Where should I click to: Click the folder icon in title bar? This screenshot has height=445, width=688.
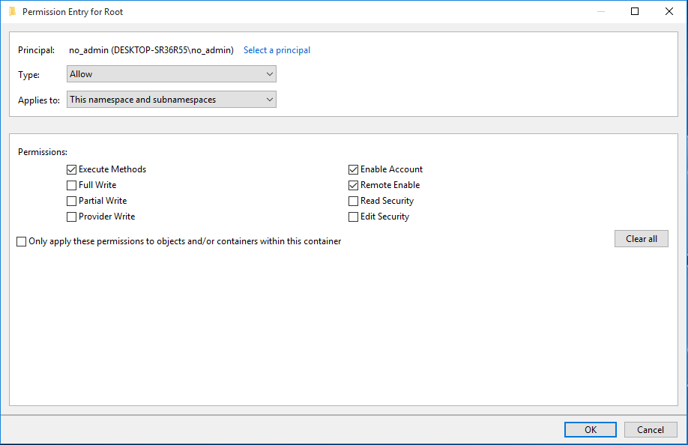pos(12,11)
